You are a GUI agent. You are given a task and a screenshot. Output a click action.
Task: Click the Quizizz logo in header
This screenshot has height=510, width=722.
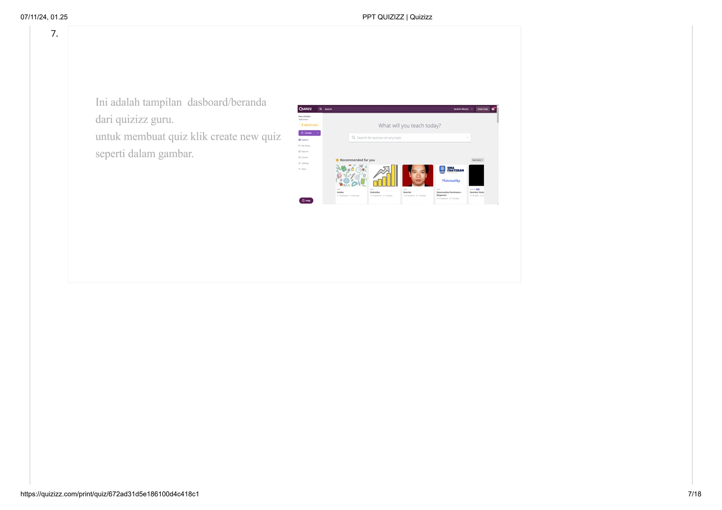click(305, 109)
